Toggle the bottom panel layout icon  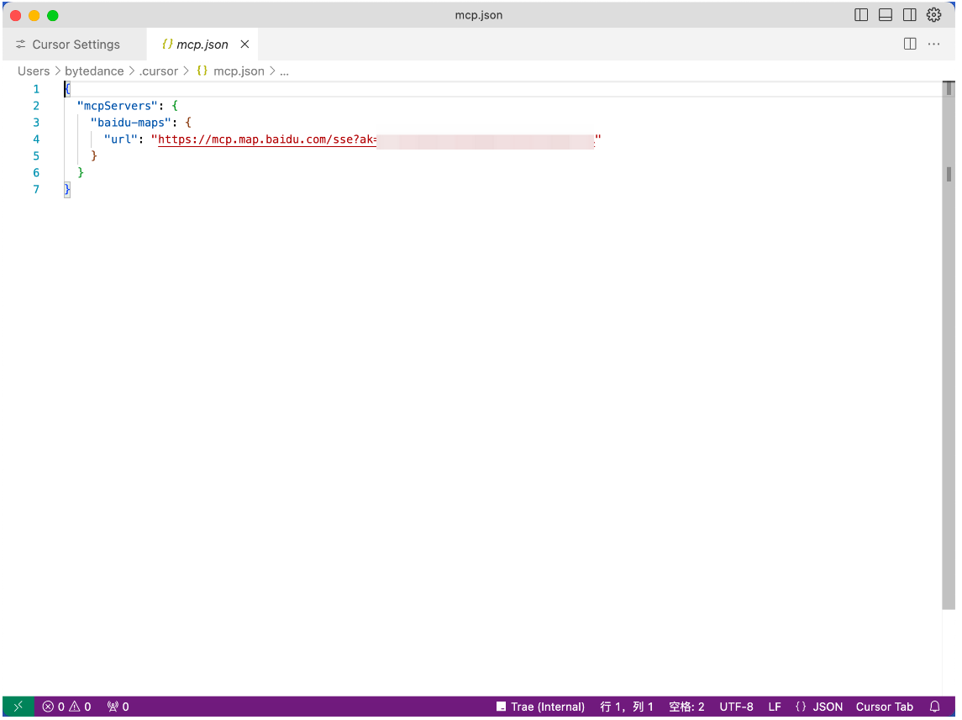[886, 15]
